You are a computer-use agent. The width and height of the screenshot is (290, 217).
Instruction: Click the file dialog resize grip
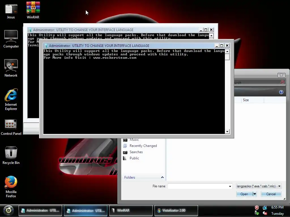[284, 199]
